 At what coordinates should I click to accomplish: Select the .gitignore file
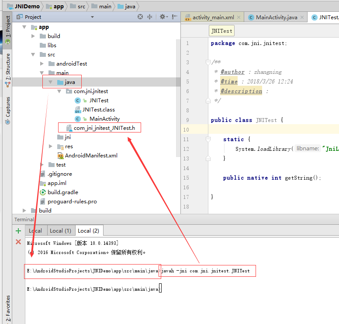(x=56, y=174)
